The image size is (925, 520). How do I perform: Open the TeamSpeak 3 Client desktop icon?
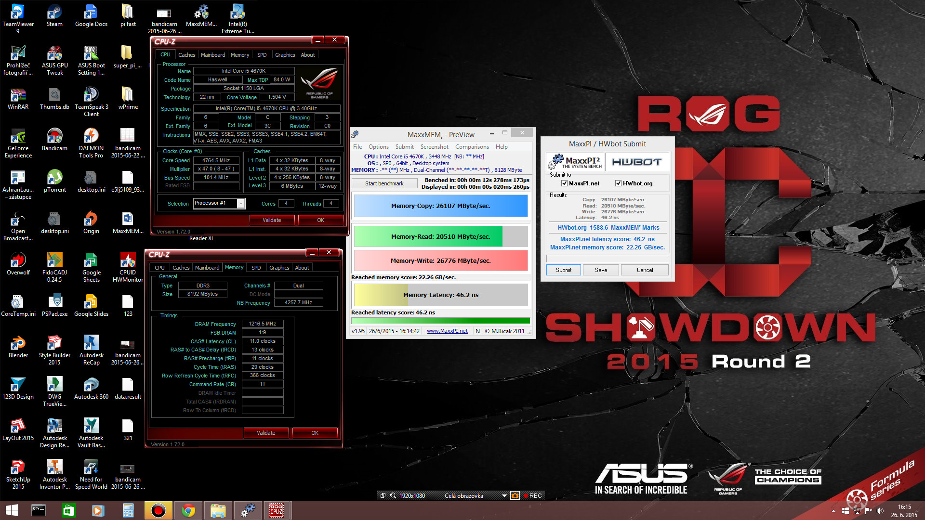(91, 102)
